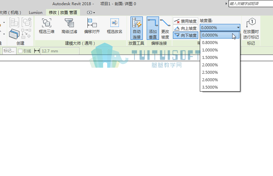Open the 坡度值 combo box
Image resolution: width=273 pixels, height=176 pixels.
(220, 27)
